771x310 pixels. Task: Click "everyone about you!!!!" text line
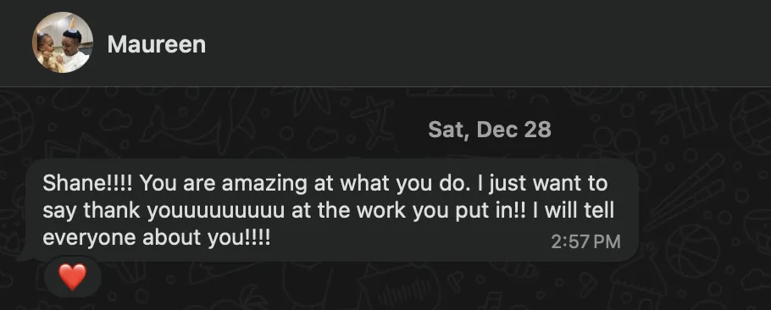[x=157, y=238]
